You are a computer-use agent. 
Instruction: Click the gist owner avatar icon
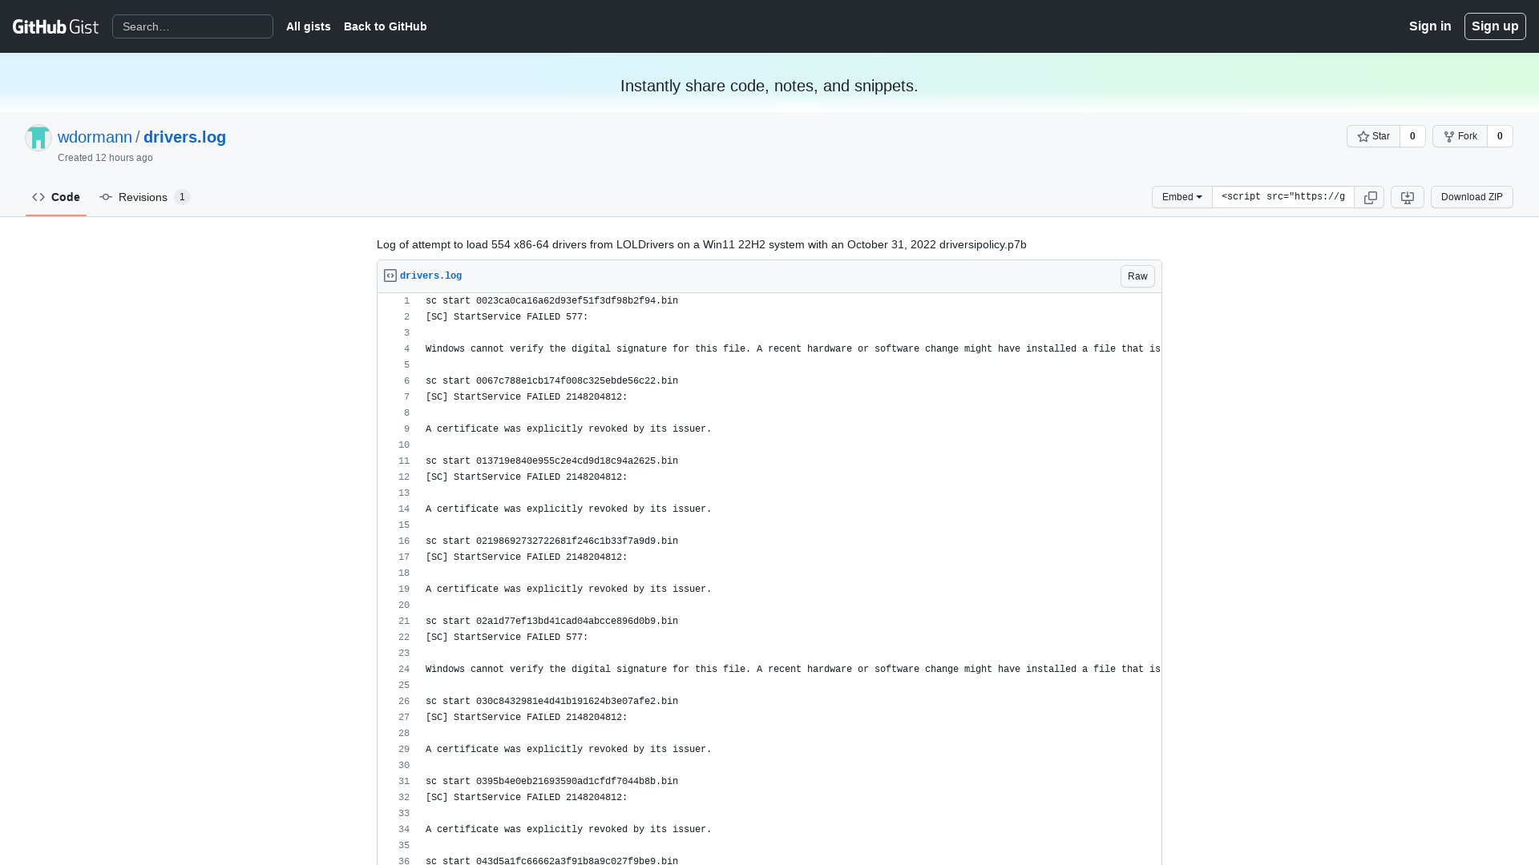[38, 137]
